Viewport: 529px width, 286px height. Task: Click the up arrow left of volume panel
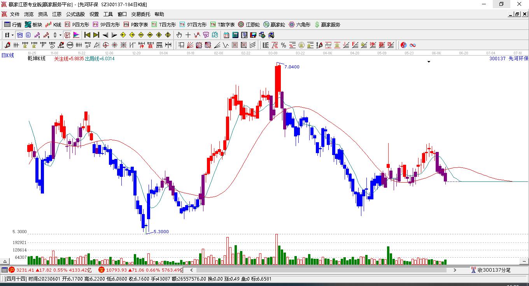(x=5, y=262)
